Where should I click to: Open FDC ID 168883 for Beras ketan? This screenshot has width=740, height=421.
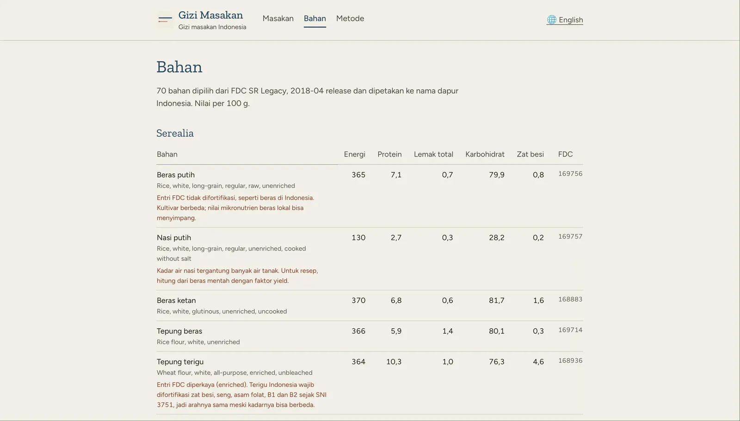(570, 299)
